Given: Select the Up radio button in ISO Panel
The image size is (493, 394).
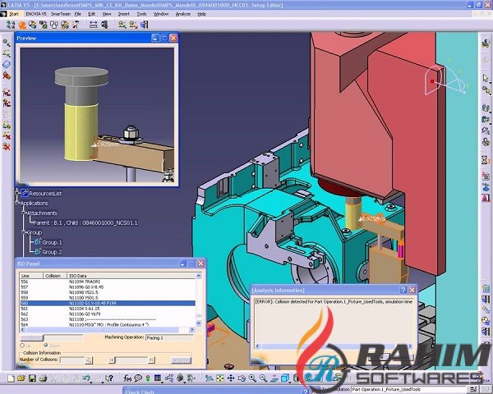Looking at the screenshot, I should point(22,346).
